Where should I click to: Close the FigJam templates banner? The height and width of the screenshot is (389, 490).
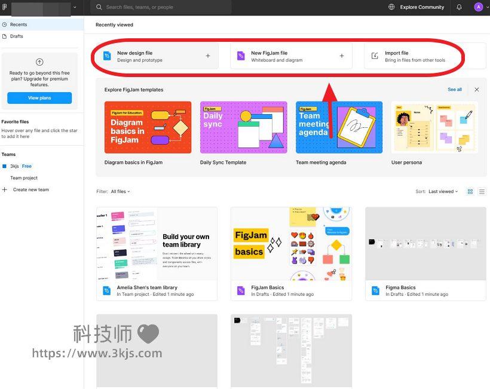point(477,90)
